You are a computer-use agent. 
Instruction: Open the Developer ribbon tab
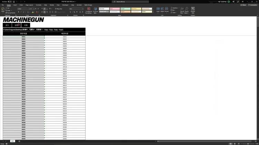pos(65,5)
